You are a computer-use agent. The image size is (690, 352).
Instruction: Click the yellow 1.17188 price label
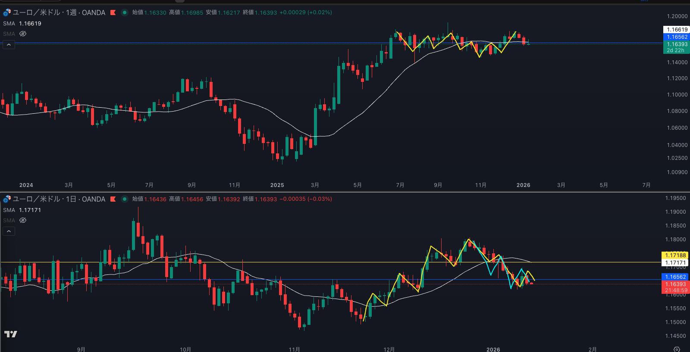pos(675,255)
